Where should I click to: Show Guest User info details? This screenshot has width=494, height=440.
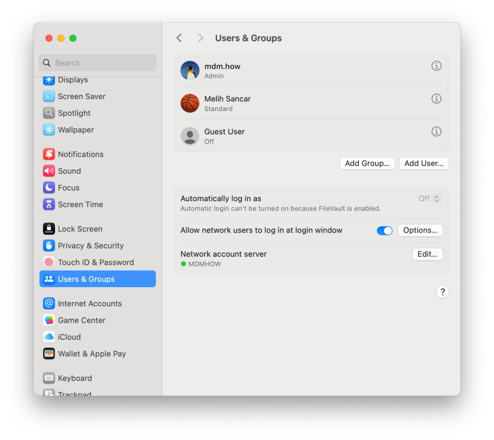436,132
